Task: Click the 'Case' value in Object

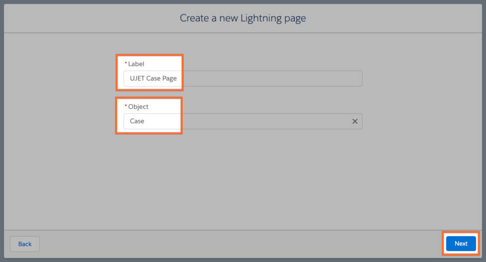Action: pyautogui.click(x=137, y=121)
